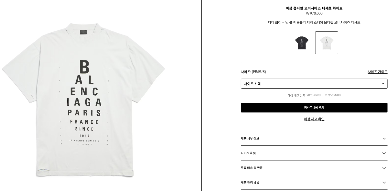Open the 사이즈 선택 size dropdown
388x191 pixels.
click(314, 84)
